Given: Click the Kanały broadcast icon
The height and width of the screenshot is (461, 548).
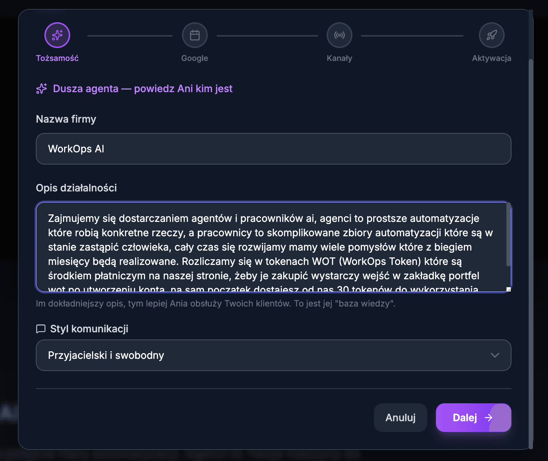Looking at the screenshot, I should [x=339, y=35].
